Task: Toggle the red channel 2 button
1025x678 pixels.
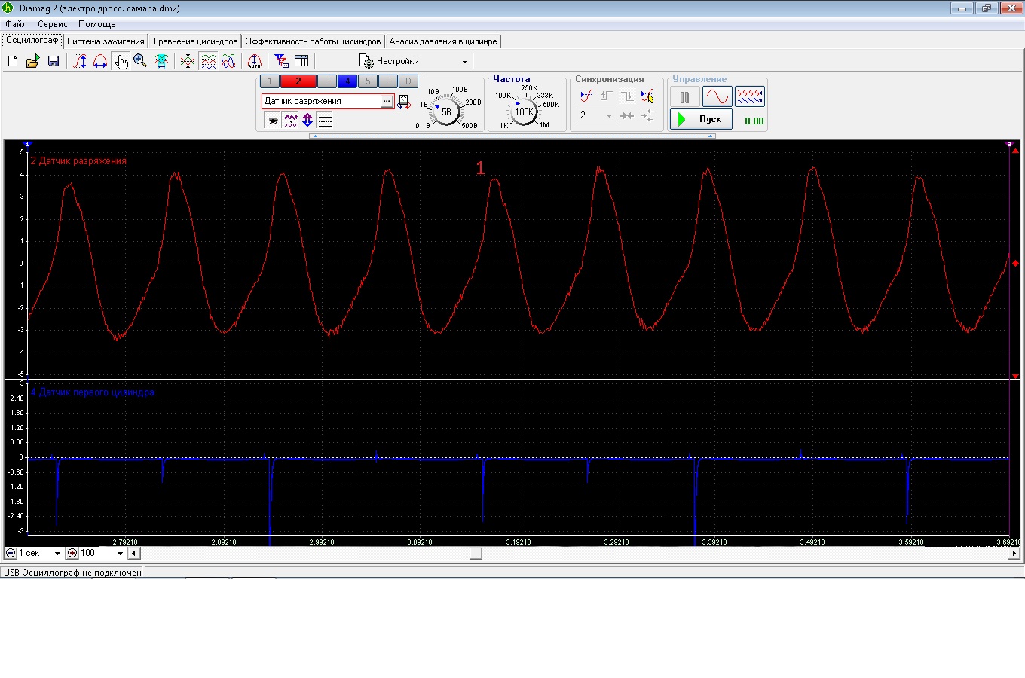Action: tap(298, 81)
